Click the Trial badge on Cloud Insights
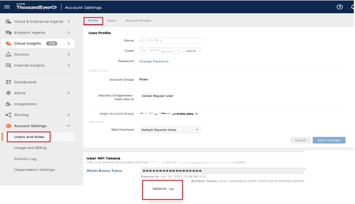 pos(52,43)
